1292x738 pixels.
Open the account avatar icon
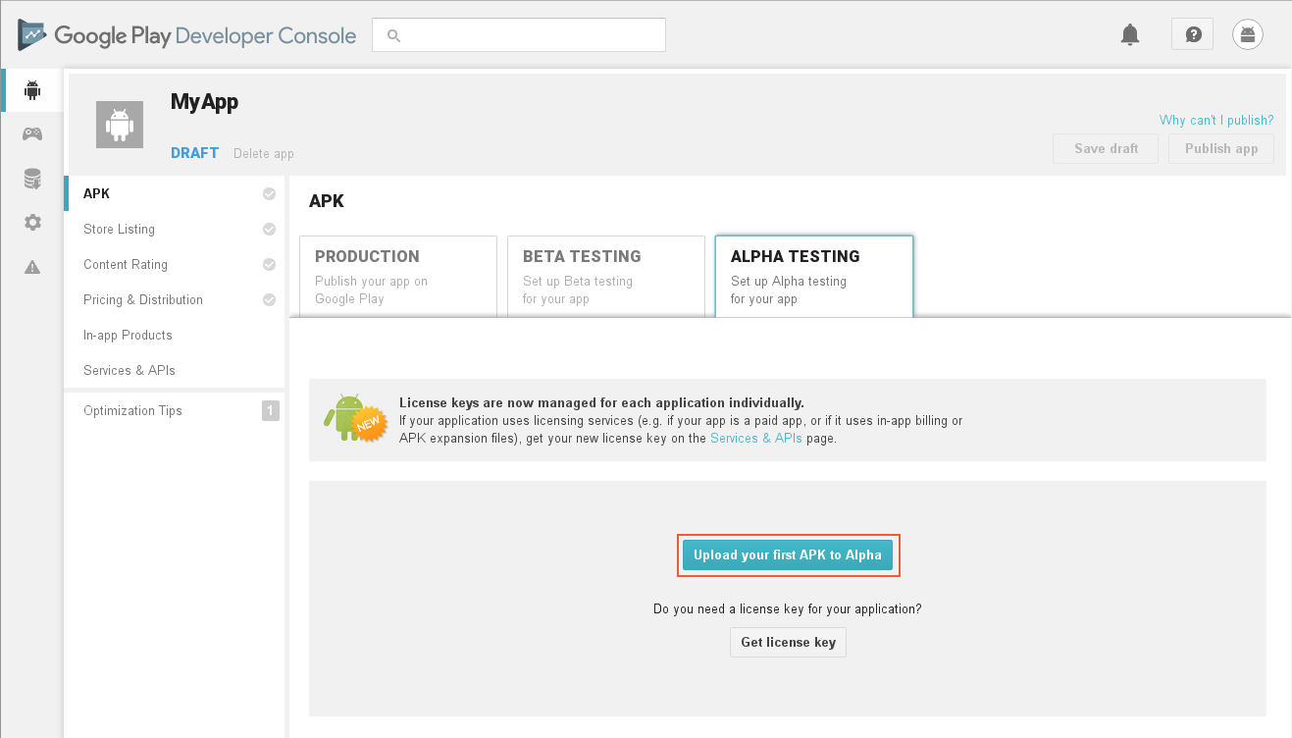point(1248,35)
